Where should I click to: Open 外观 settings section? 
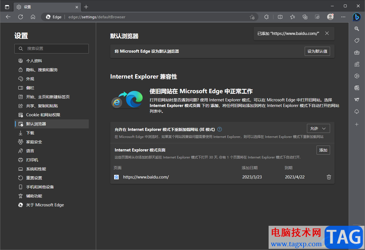[52, 79]
